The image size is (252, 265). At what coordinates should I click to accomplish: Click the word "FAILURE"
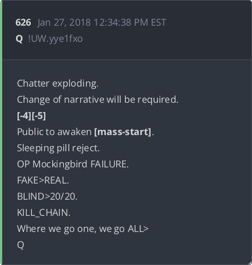[109, 164]
